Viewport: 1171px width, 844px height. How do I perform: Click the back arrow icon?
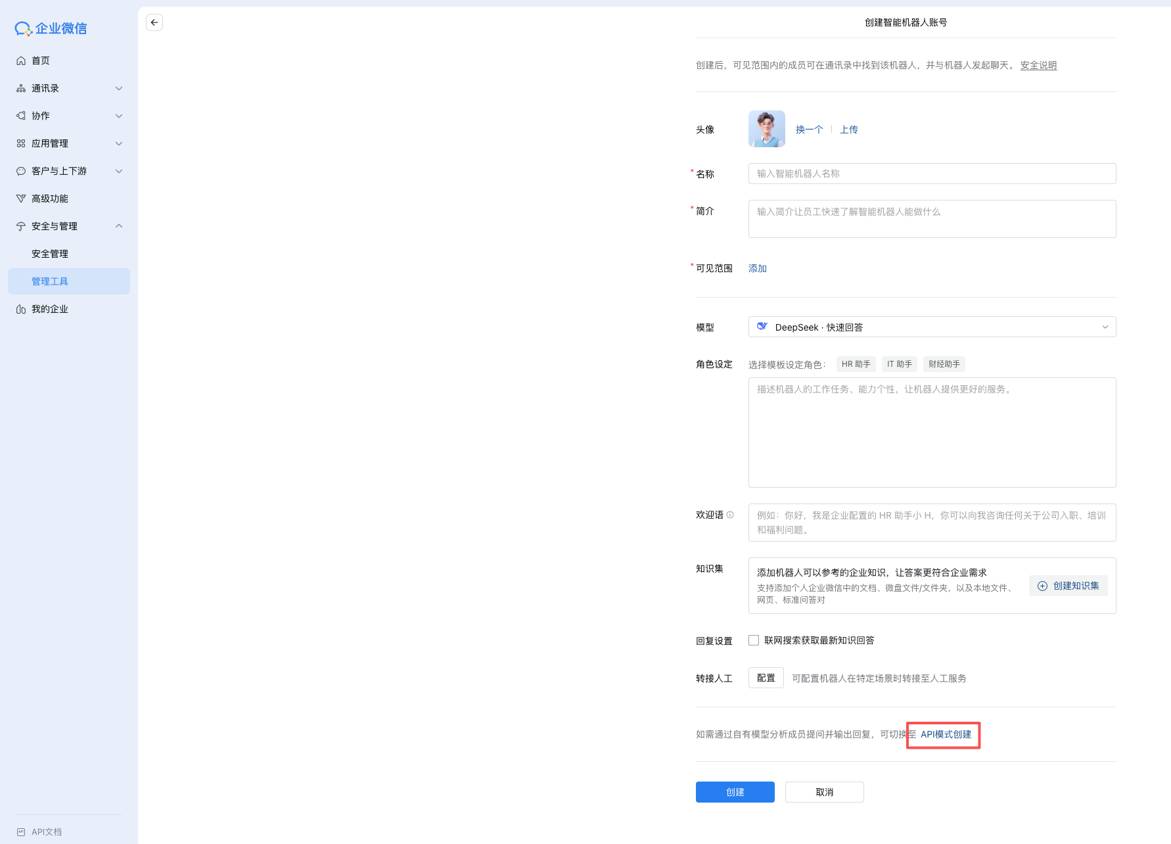pyautogui.click(x=154, y=22)
